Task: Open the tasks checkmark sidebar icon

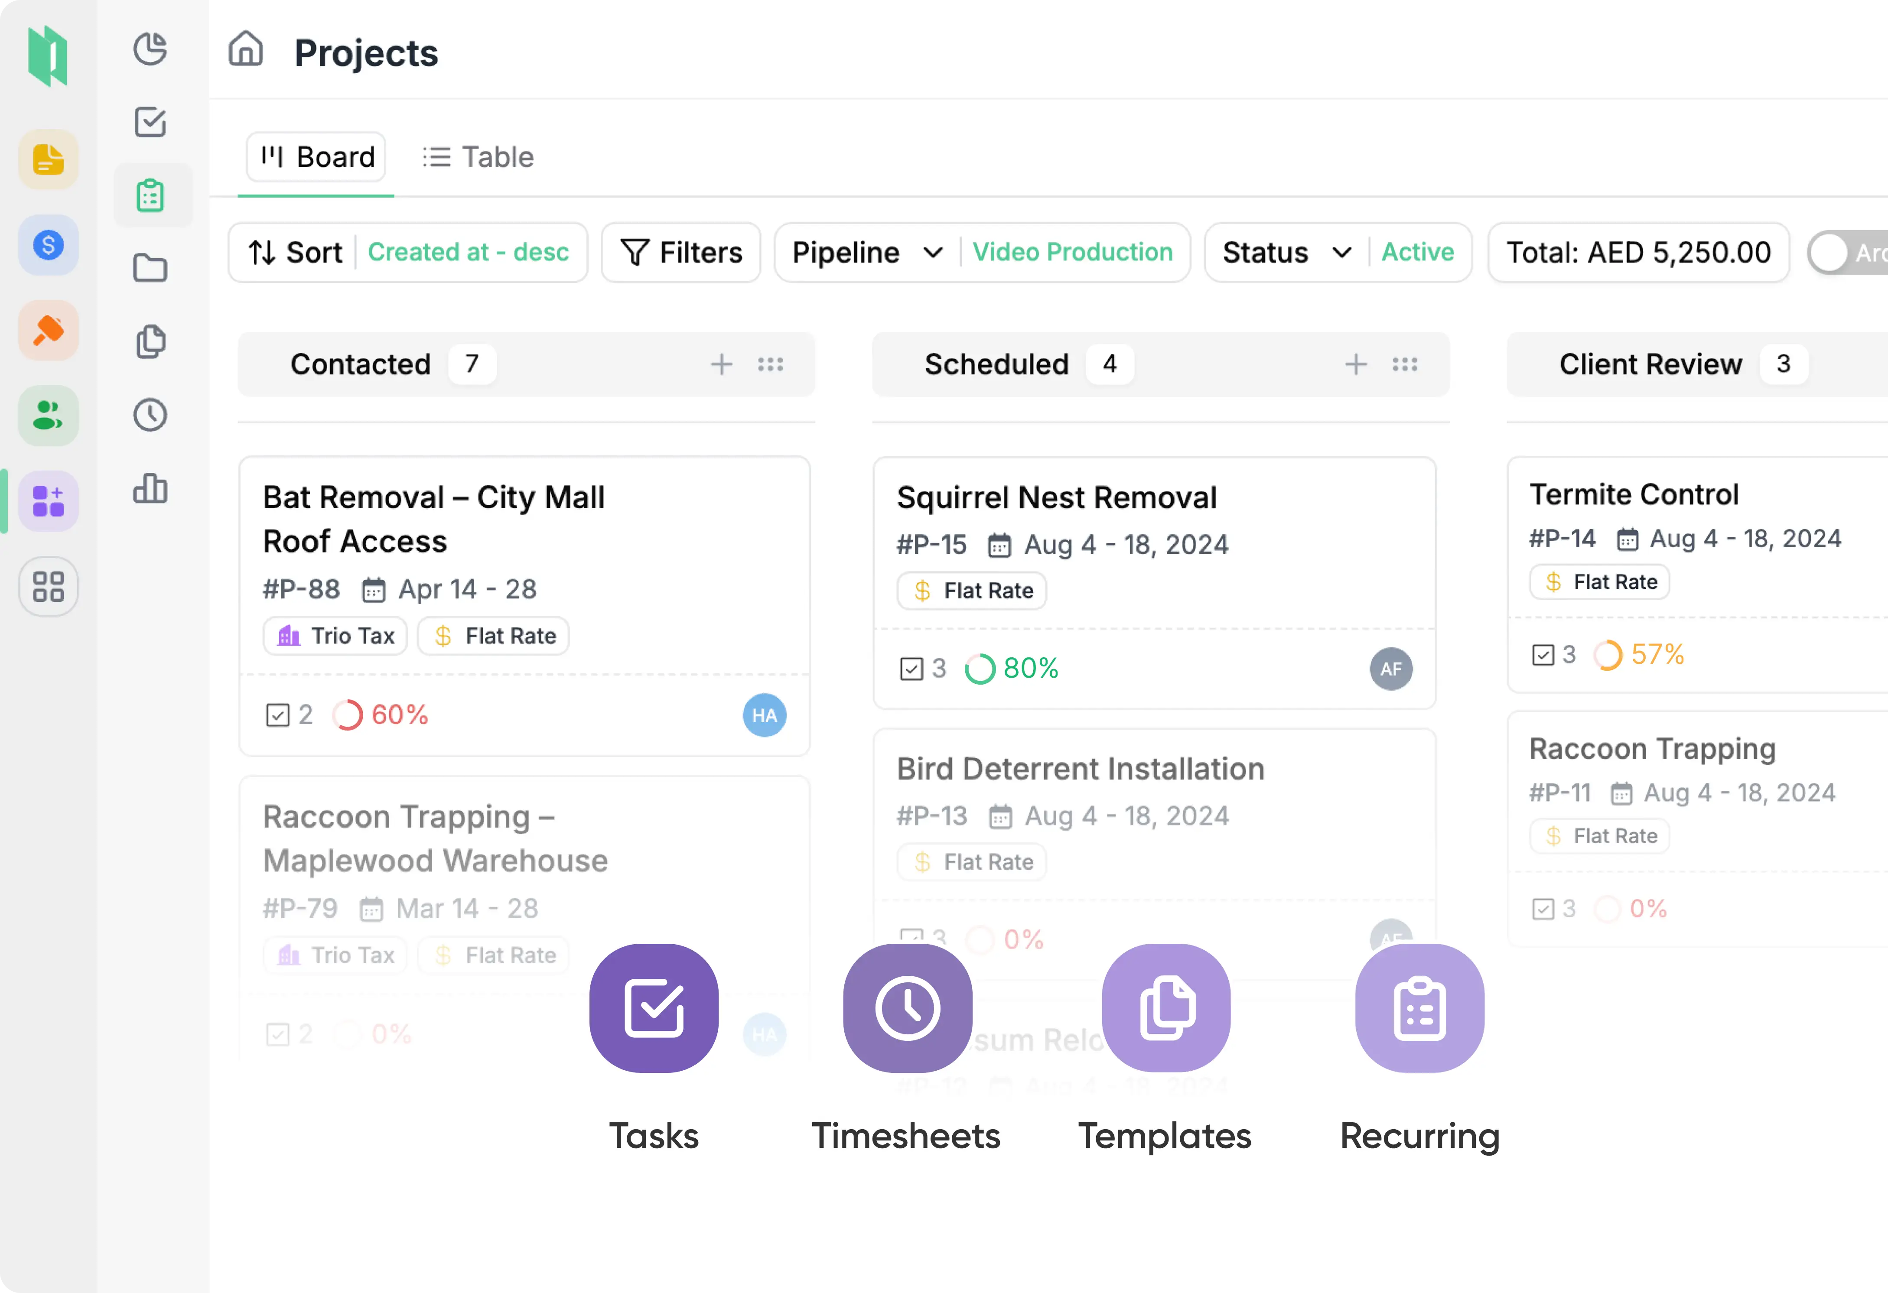Action: pyautogui.click(x=150, y=122)
